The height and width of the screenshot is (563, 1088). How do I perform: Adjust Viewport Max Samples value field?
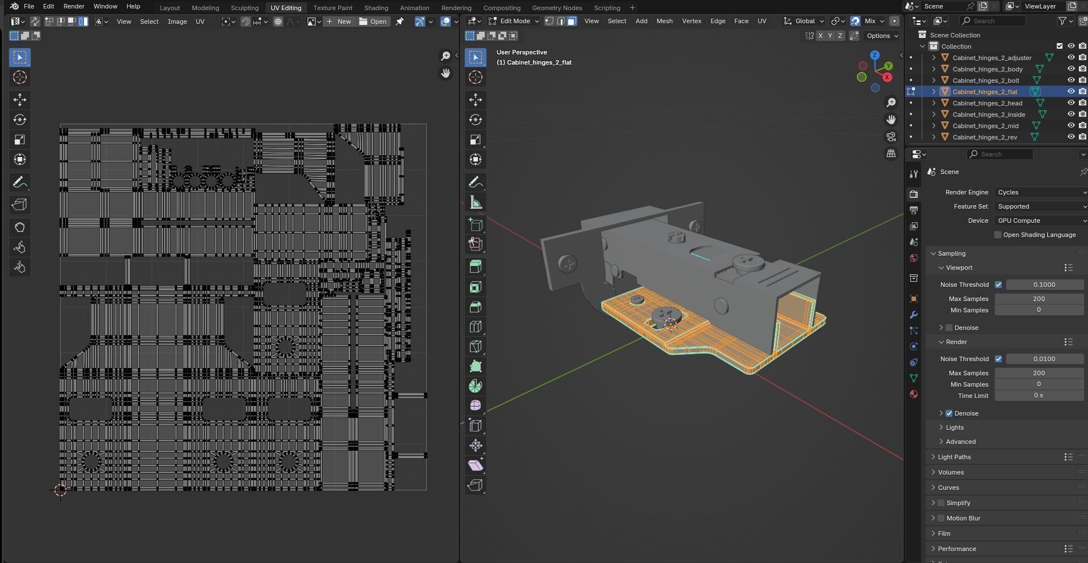[1039, 299]
